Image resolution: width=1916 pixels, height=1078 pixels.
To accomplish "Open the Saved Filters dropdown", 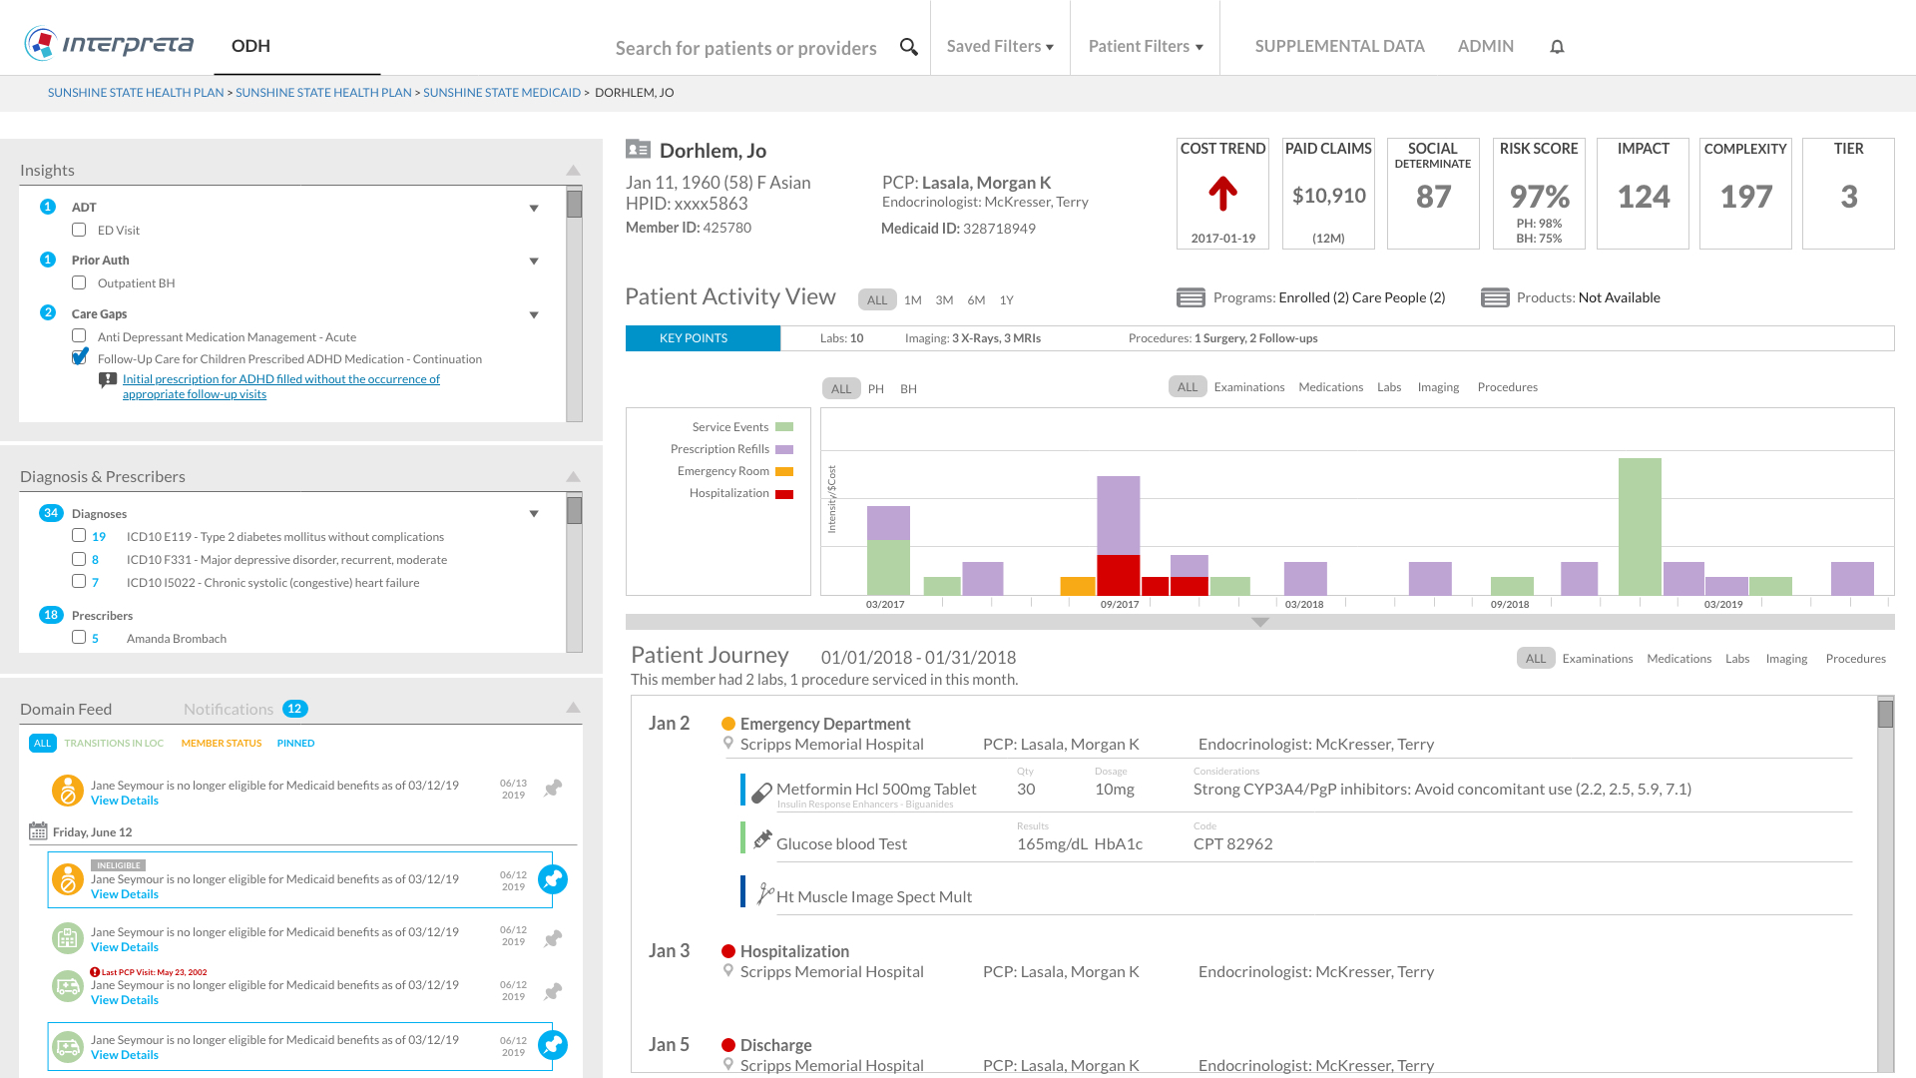I will [x=999, y=47].
